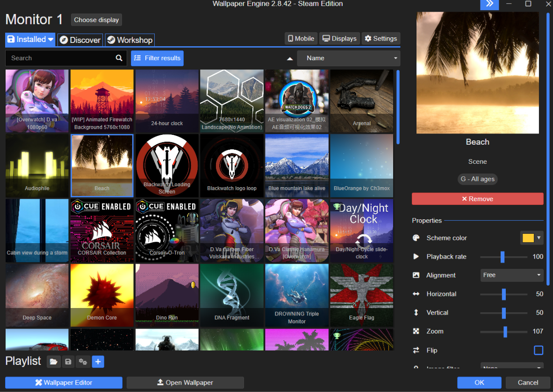553x392 pixels.
Task: Remove the Beach wallpaper
Action: tap(478, 199)
